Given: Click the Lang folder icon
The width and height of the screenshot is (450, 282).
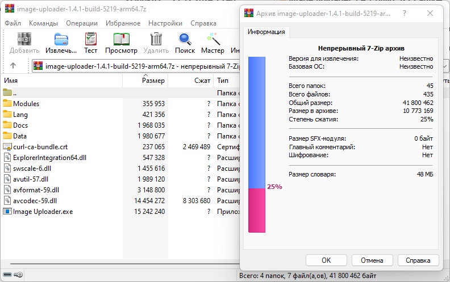Looking at the screenshot, I should tap(7, 114).
